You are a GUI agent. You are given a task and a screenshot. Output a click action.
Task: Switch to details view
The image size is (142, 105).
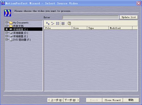coord(63,23)
